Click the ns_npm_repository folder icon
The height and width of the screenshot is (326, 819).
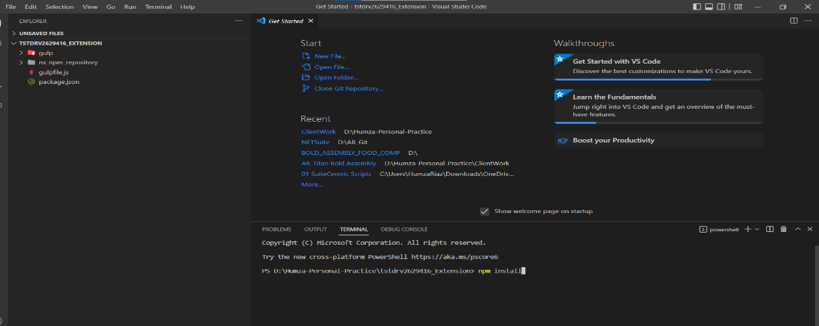coord(31,62)
